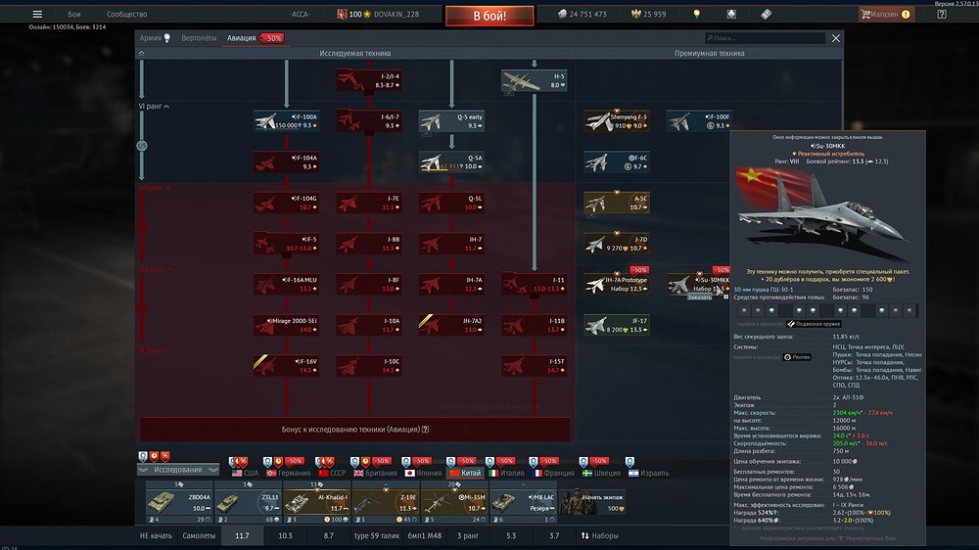Viewport: 979px width, 550px height.
Task: Open the Сообщество menu
Action: tap(126, 14)
